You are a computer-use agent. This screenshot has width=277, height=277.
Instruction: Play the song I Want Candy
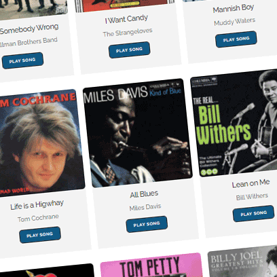tap(129, 50)
